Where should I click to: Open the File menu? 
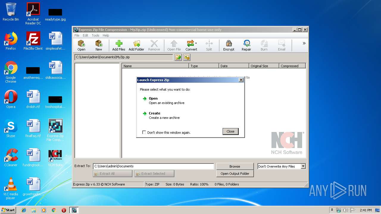77,35
